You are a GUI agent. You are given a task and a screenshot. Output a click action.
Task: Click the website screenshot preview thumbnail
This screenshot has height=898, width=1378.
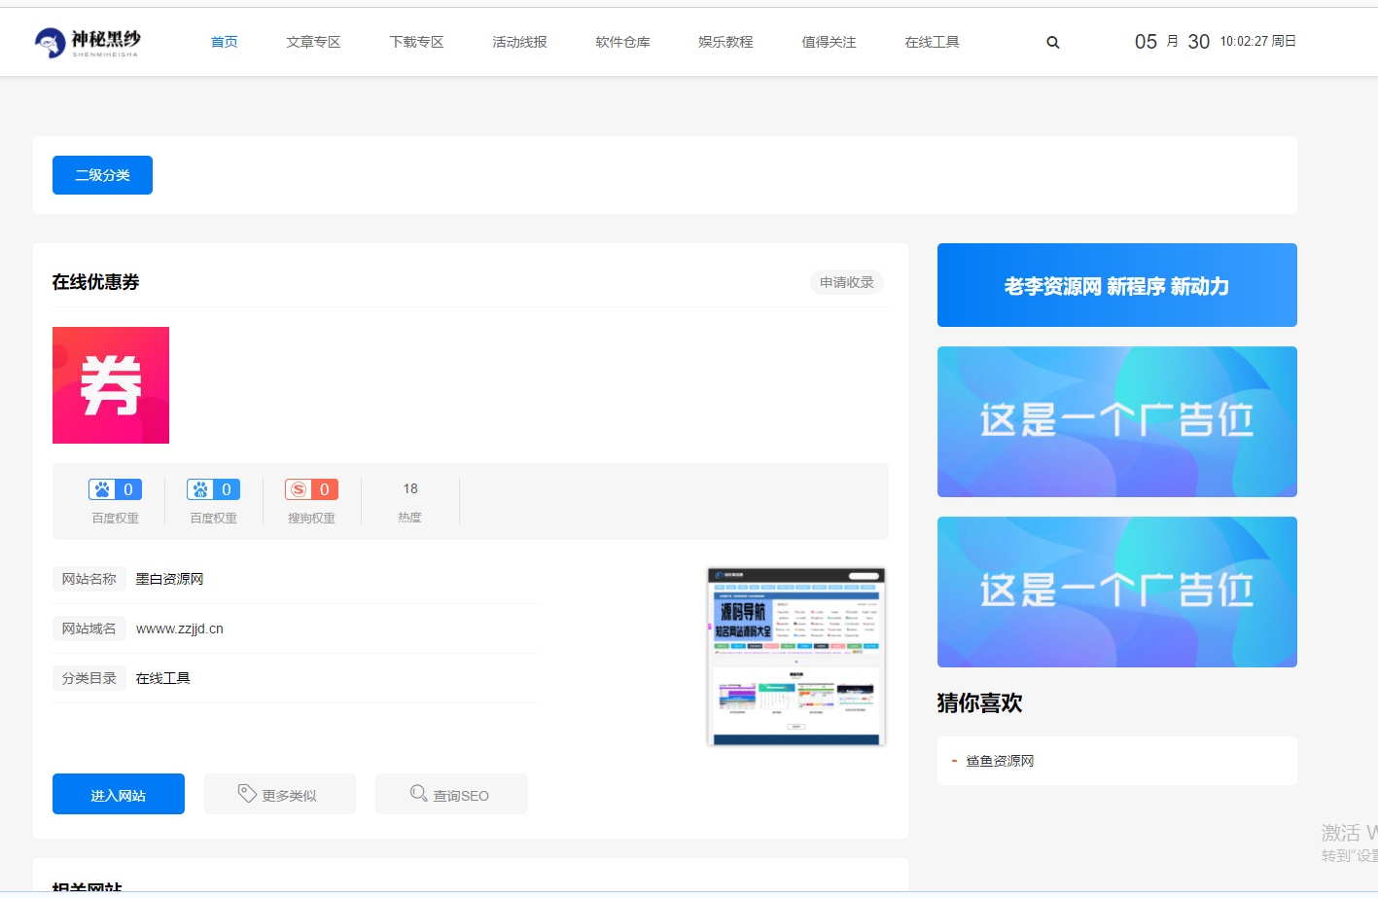coord(795,657)
